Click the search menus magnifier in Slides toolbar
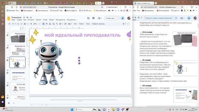Image resolution: width=199 pixels, height=112 pixels. click(x=9, y=24)
